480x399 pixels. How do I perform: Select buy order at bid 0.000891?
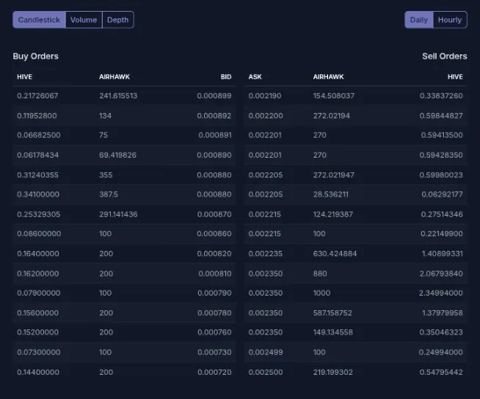pos(124,135)
